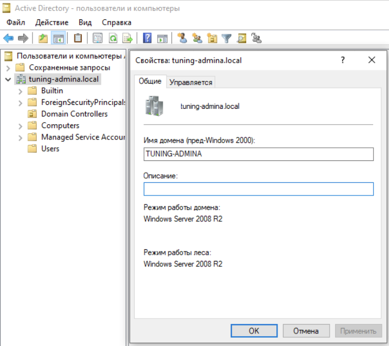Create a new user icon

[x=182, y=38]
